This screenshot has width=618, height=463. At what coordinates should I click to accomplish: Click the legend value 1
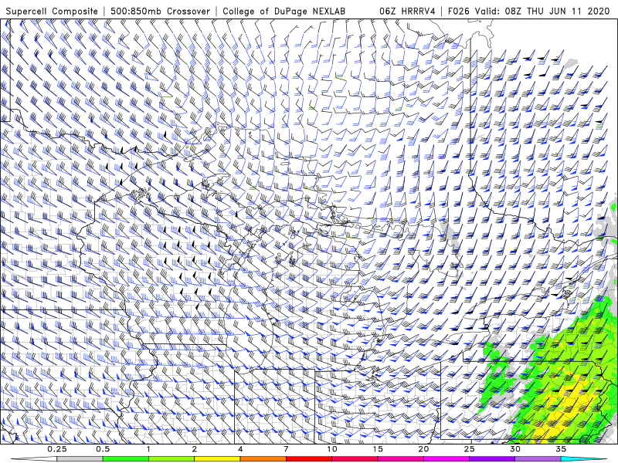[x=148, y=449]
